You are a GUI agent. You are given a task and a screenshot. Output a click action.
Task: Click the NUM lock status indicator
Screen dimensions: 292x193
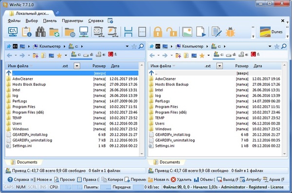tap(20, 187)
